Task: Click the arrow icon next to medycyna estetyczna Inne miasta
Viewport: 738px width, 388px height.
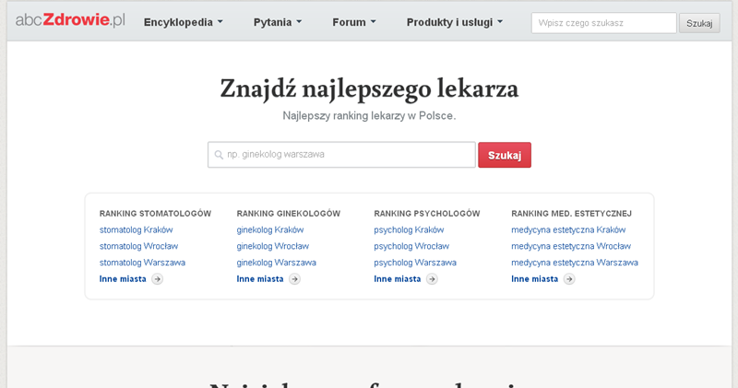Action: pyautogui.click(x=569, y=279)
